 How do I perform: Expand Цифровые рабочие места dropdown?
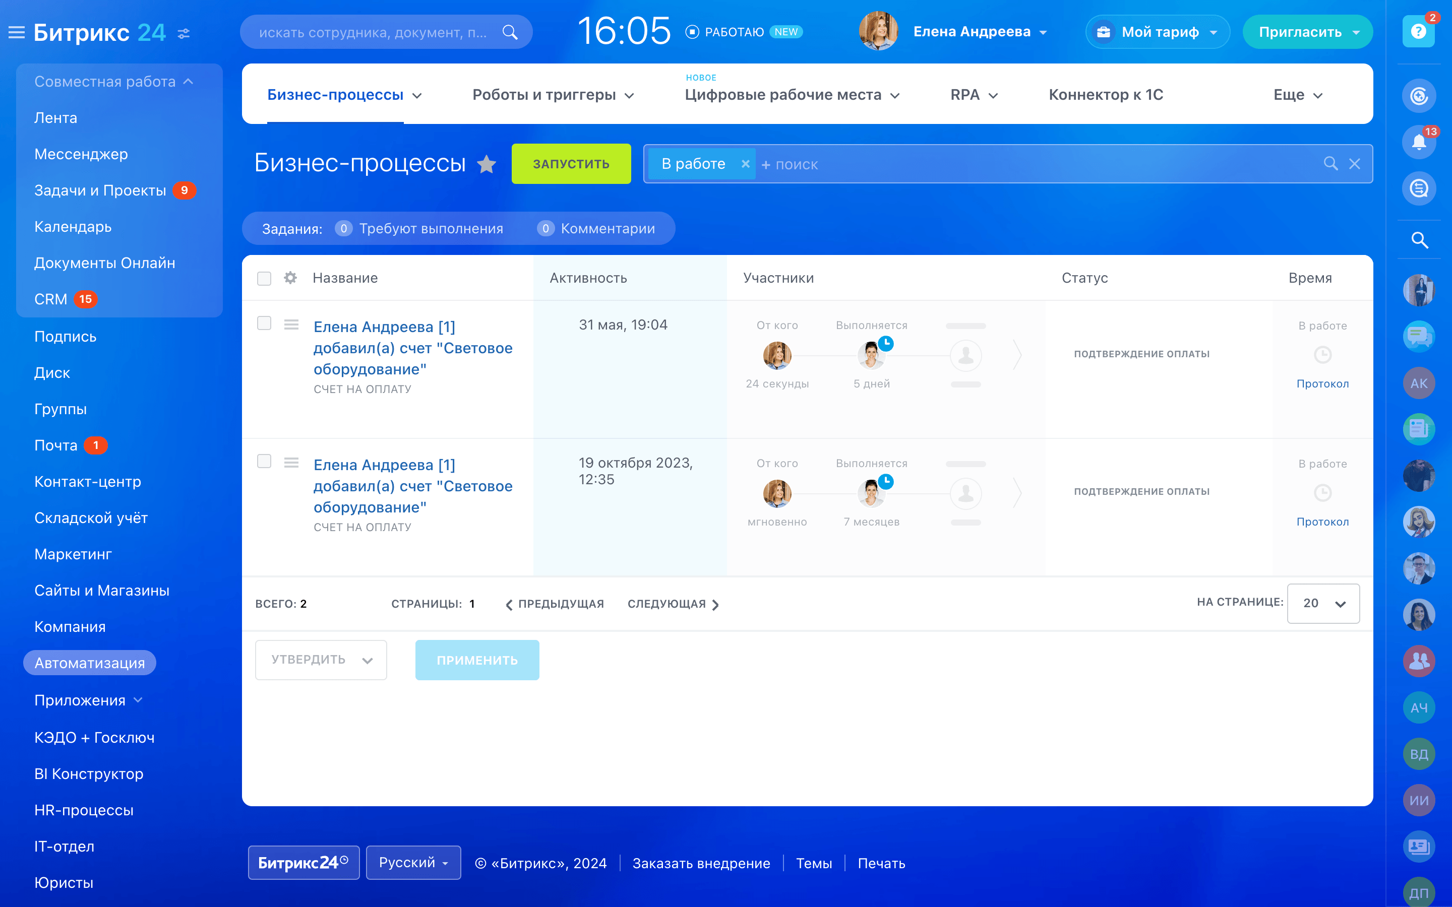pyautogui.click(x=894, y=96)
